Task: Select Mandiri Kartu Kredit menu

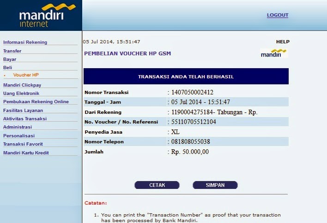Action: click(26, 153)
